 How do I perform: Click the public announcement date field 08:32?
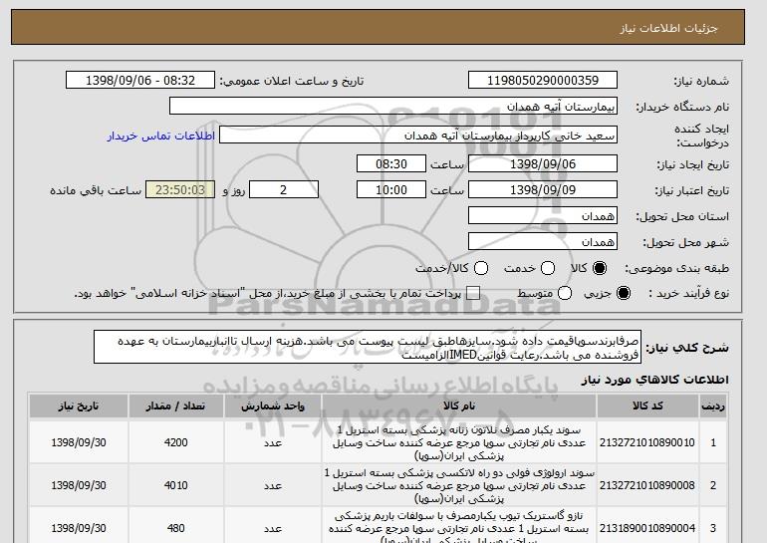[140, 81]
